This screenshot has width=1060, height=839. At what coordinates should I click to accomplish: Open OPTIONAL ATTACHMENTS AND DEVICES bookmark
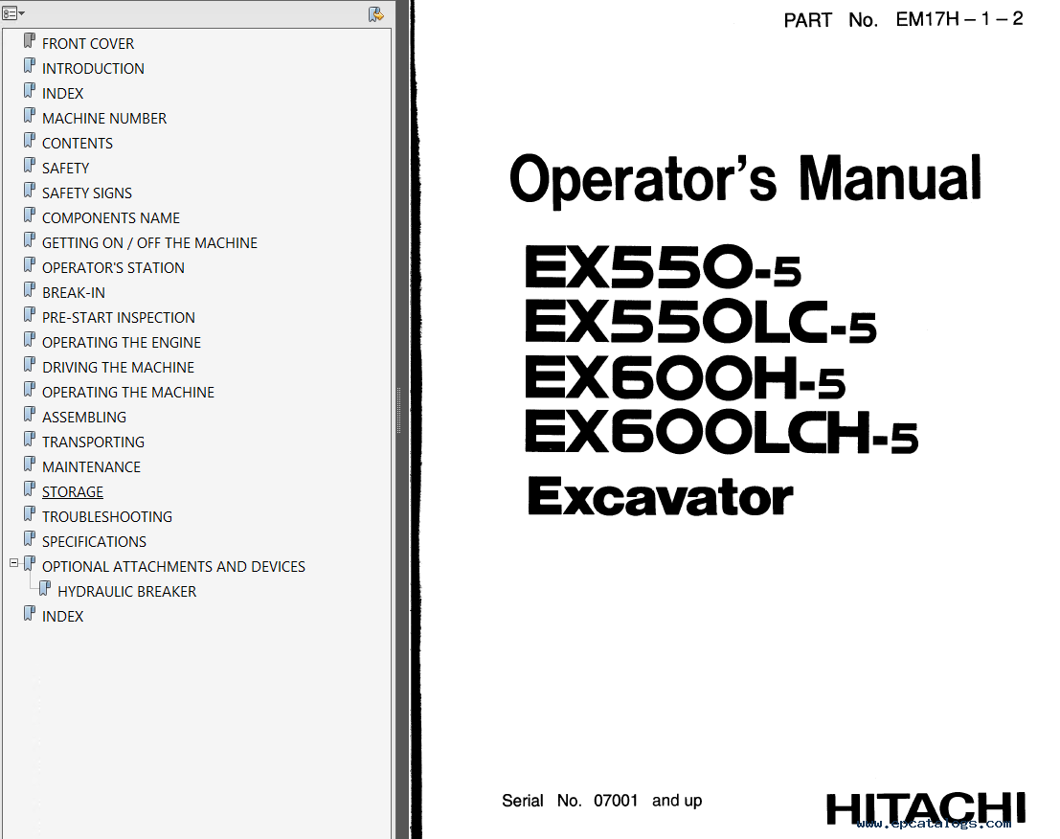tap(173, 567)
